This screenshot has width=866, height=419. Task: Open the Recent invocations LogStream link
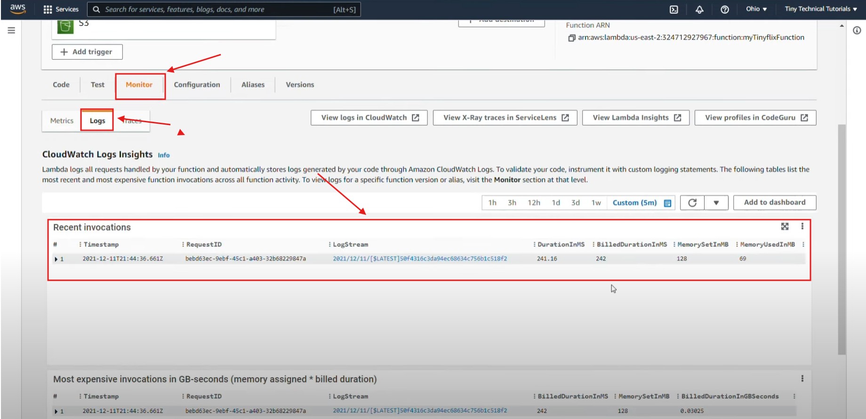[420, 259]
